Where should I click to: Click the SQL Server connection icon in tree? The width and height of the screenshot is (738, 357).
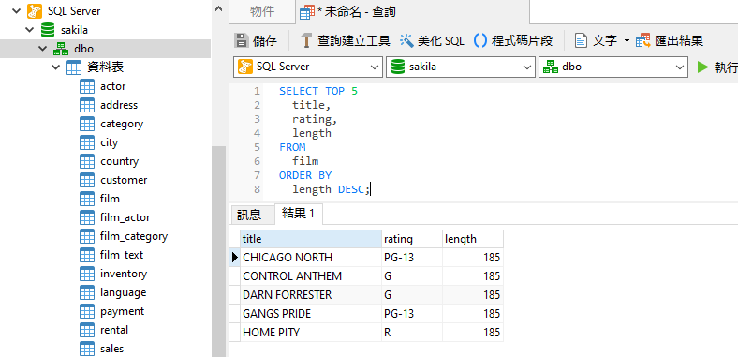click(x=35, y=11)
